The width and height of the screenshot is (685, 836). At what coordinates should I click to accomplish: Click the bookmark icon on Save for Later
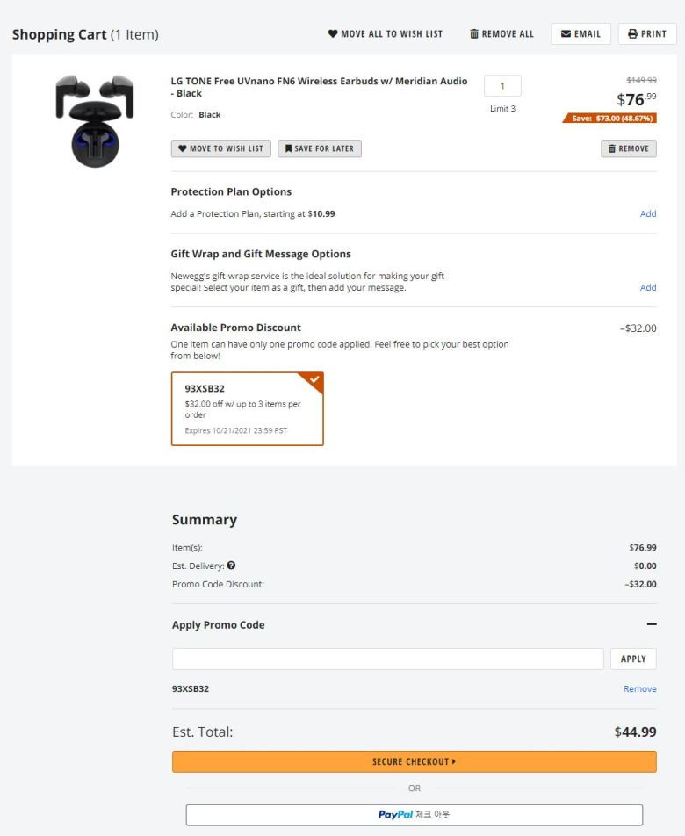pyautogui.click(x=288, y=148)
